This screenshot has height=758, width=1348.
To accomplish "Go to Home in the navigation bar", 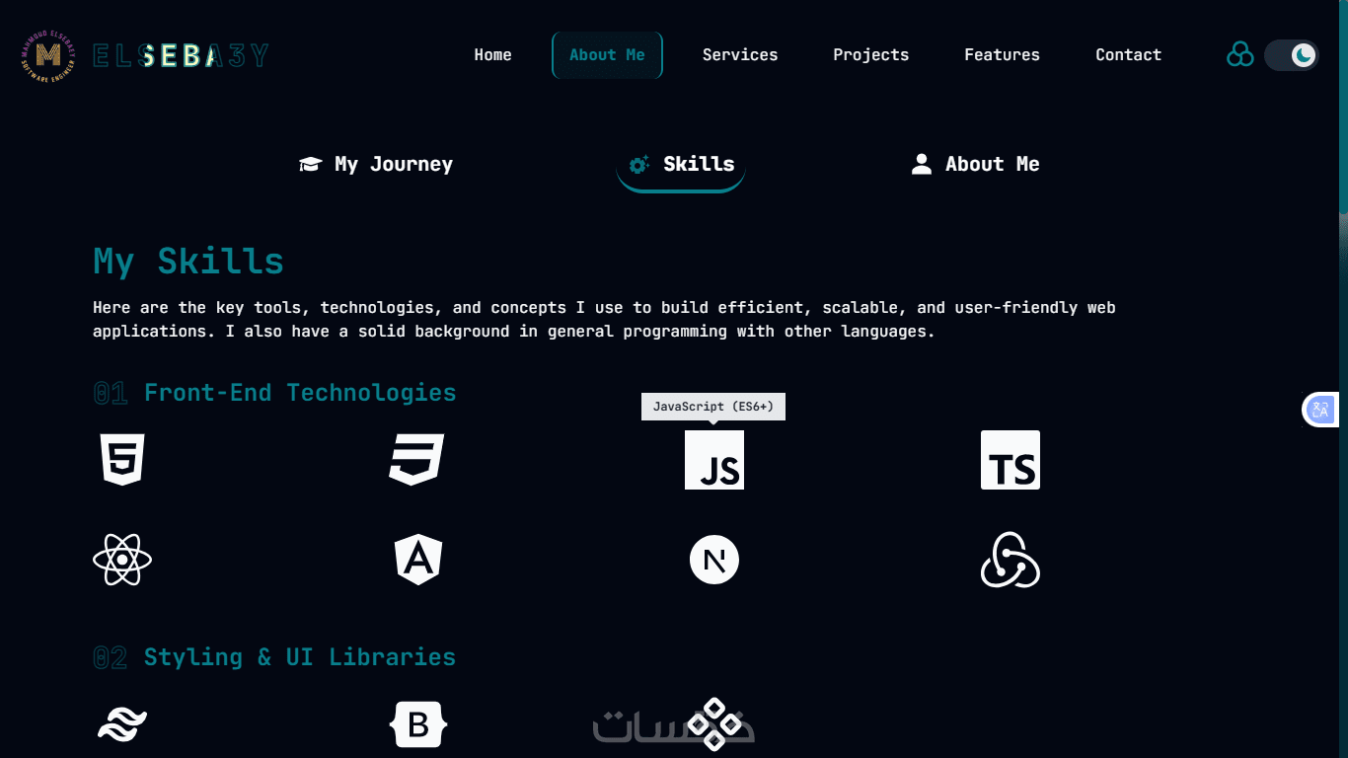I will (x=492, y=55).
